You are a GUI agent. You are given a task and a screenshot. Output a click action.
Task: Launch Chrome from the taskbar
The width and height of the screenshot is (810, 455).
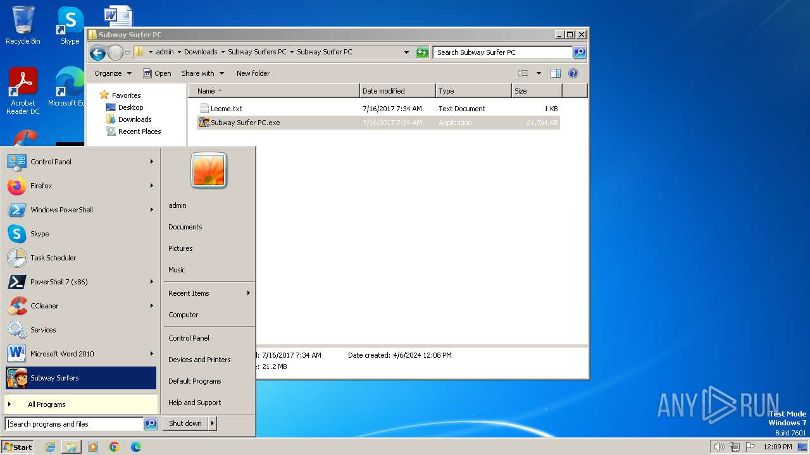pos(115,447)
